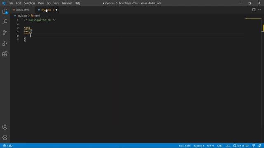Restore down the VS Code window

coord(250,3)
